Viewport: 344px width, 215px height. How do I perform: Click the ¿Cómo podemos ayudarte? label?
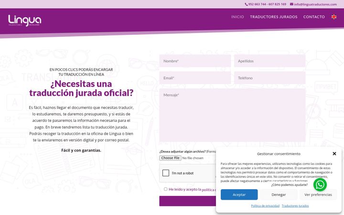(290, 185)
